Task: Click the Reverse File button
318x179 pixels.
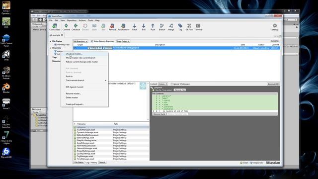Action: pyautogui.click(x=179, y=90)
